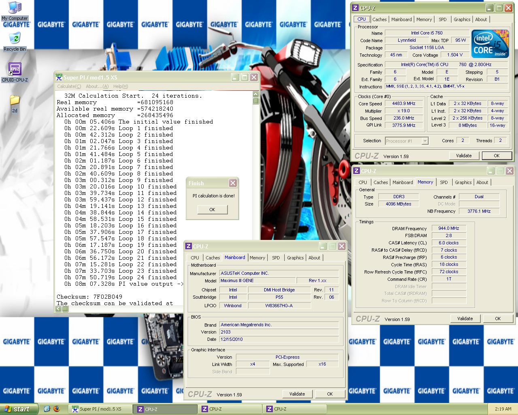Click the Maximus III GENE model field
Viewport: 518px width, 415px height.
tap(257, 280)
